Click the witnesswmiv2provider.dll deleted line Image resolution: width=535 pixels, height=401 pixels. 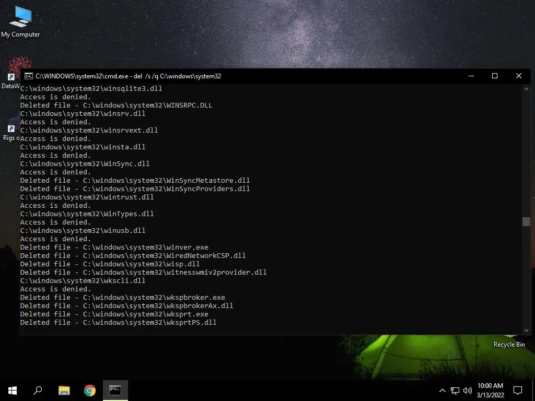(x=143, y=272)
